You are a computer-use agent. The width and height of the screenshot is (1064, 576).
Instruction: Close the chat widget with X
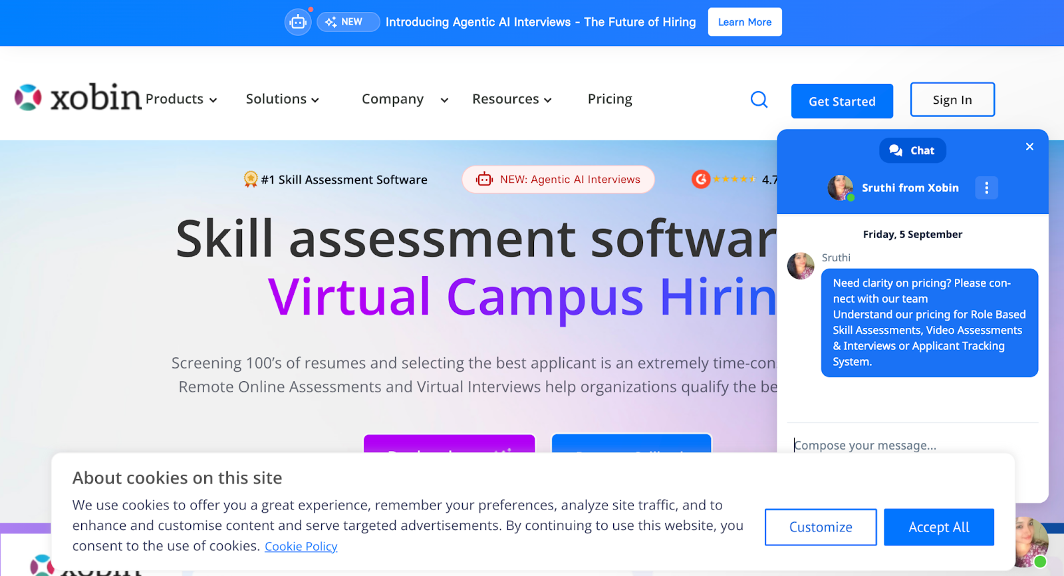tap(1029, 146)
